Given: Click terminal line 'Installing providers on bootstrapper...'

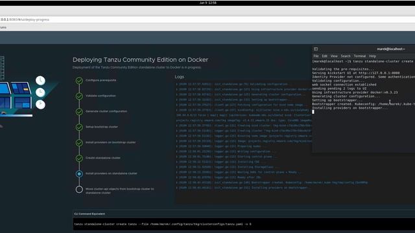Looking at the screenshot, I should 350,108.
